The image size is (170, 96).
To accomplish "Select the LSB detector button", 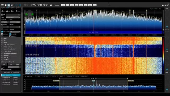I will point(86,5).
